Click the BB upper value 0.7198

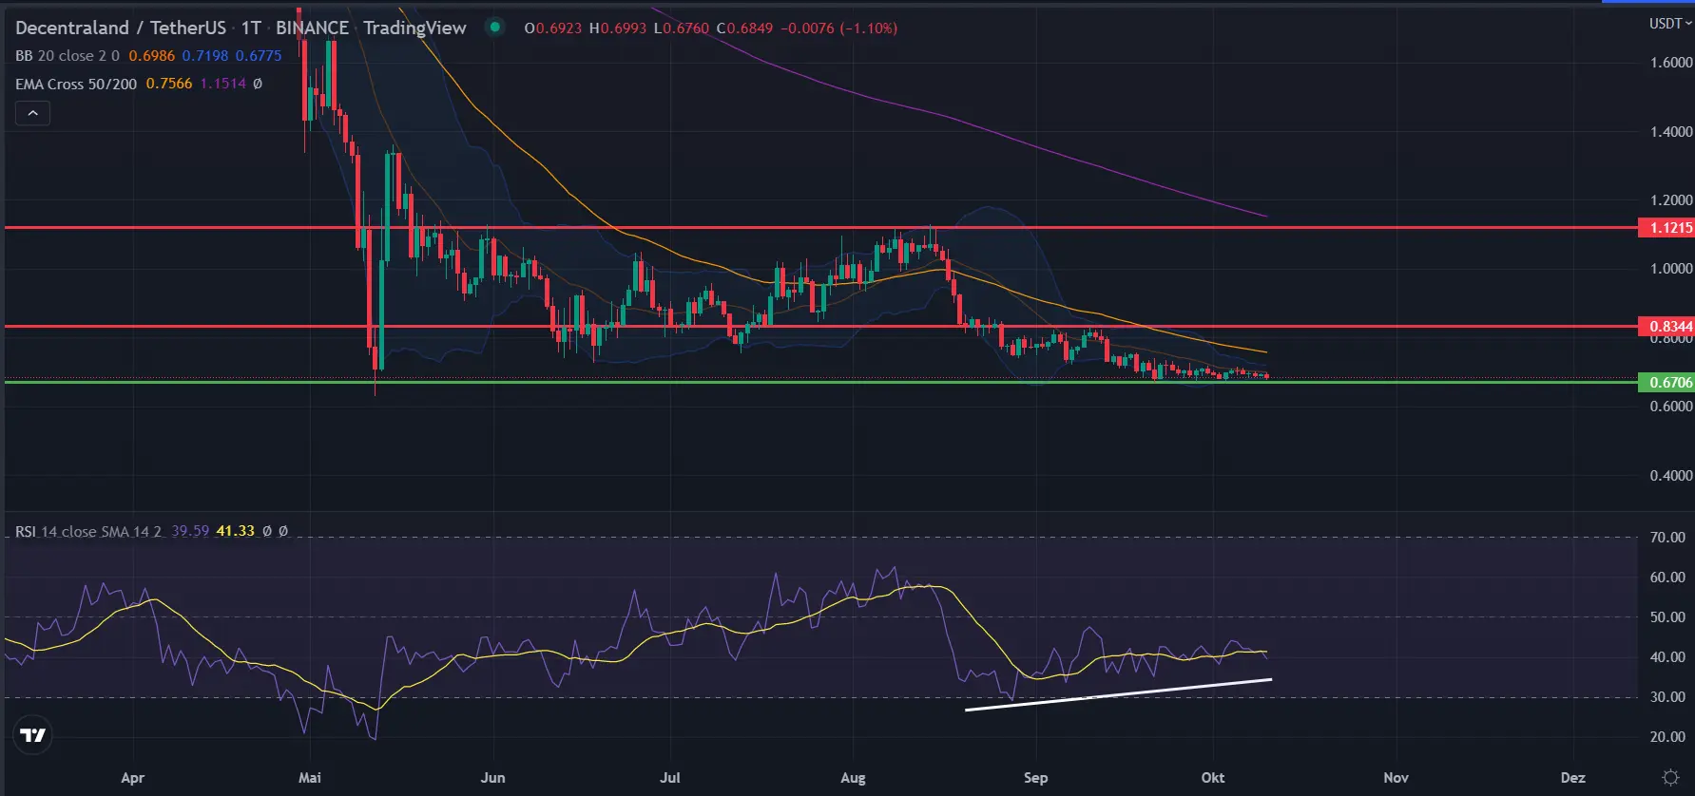pyautogui.click(x=205, y=56)
